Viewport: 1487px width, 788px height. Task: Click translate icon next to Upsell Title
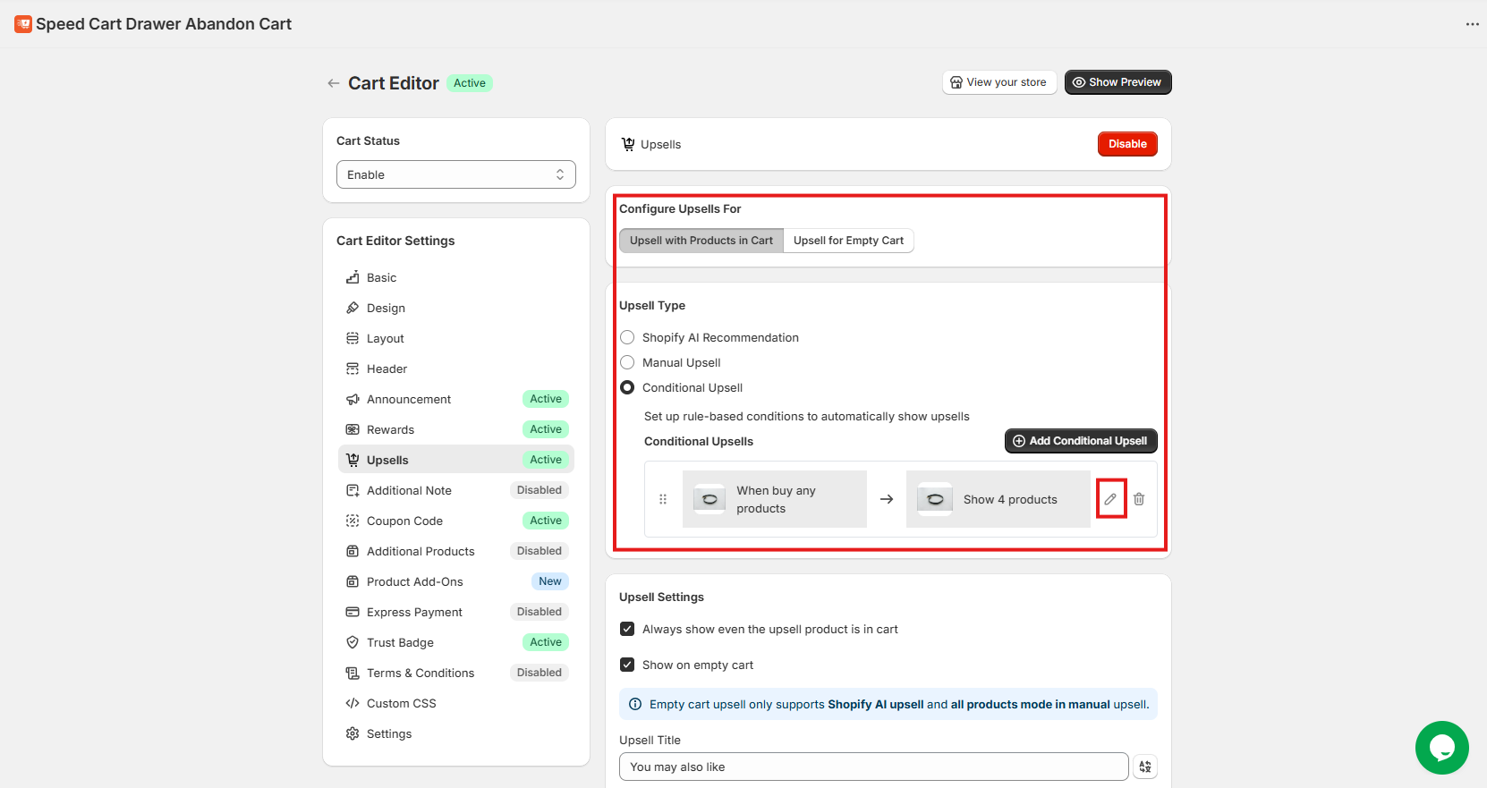coord(1145,767)
